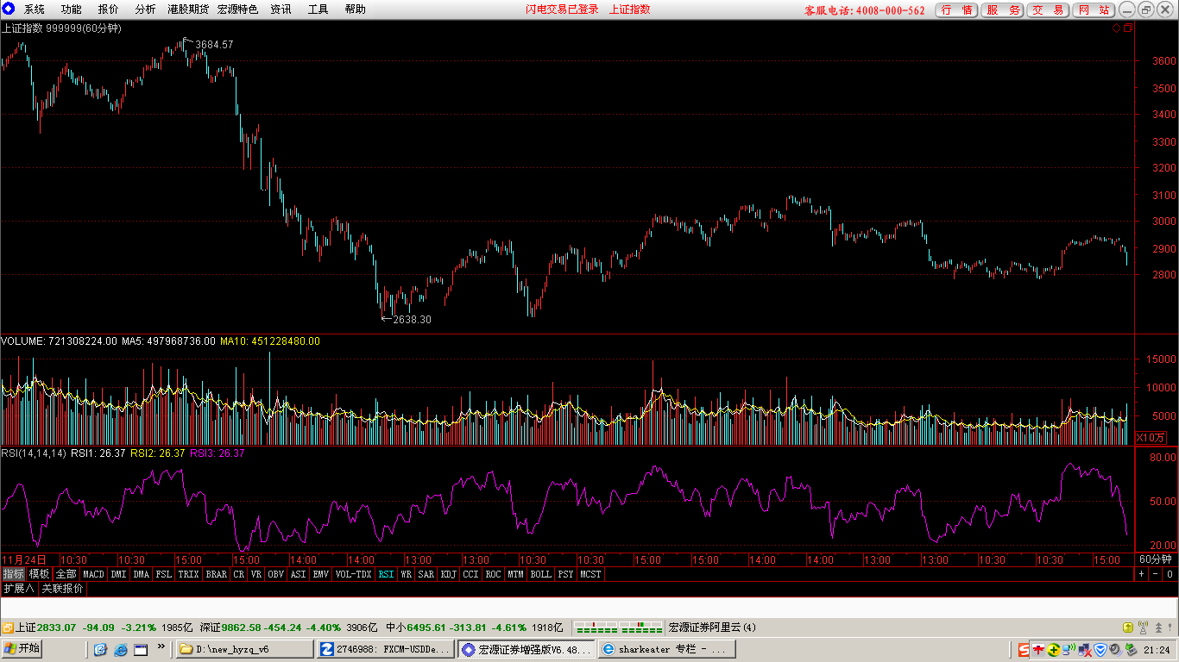This screenshot has width=1179, height=662.
Task: Open the 资讯 menu
Action: 281,9
